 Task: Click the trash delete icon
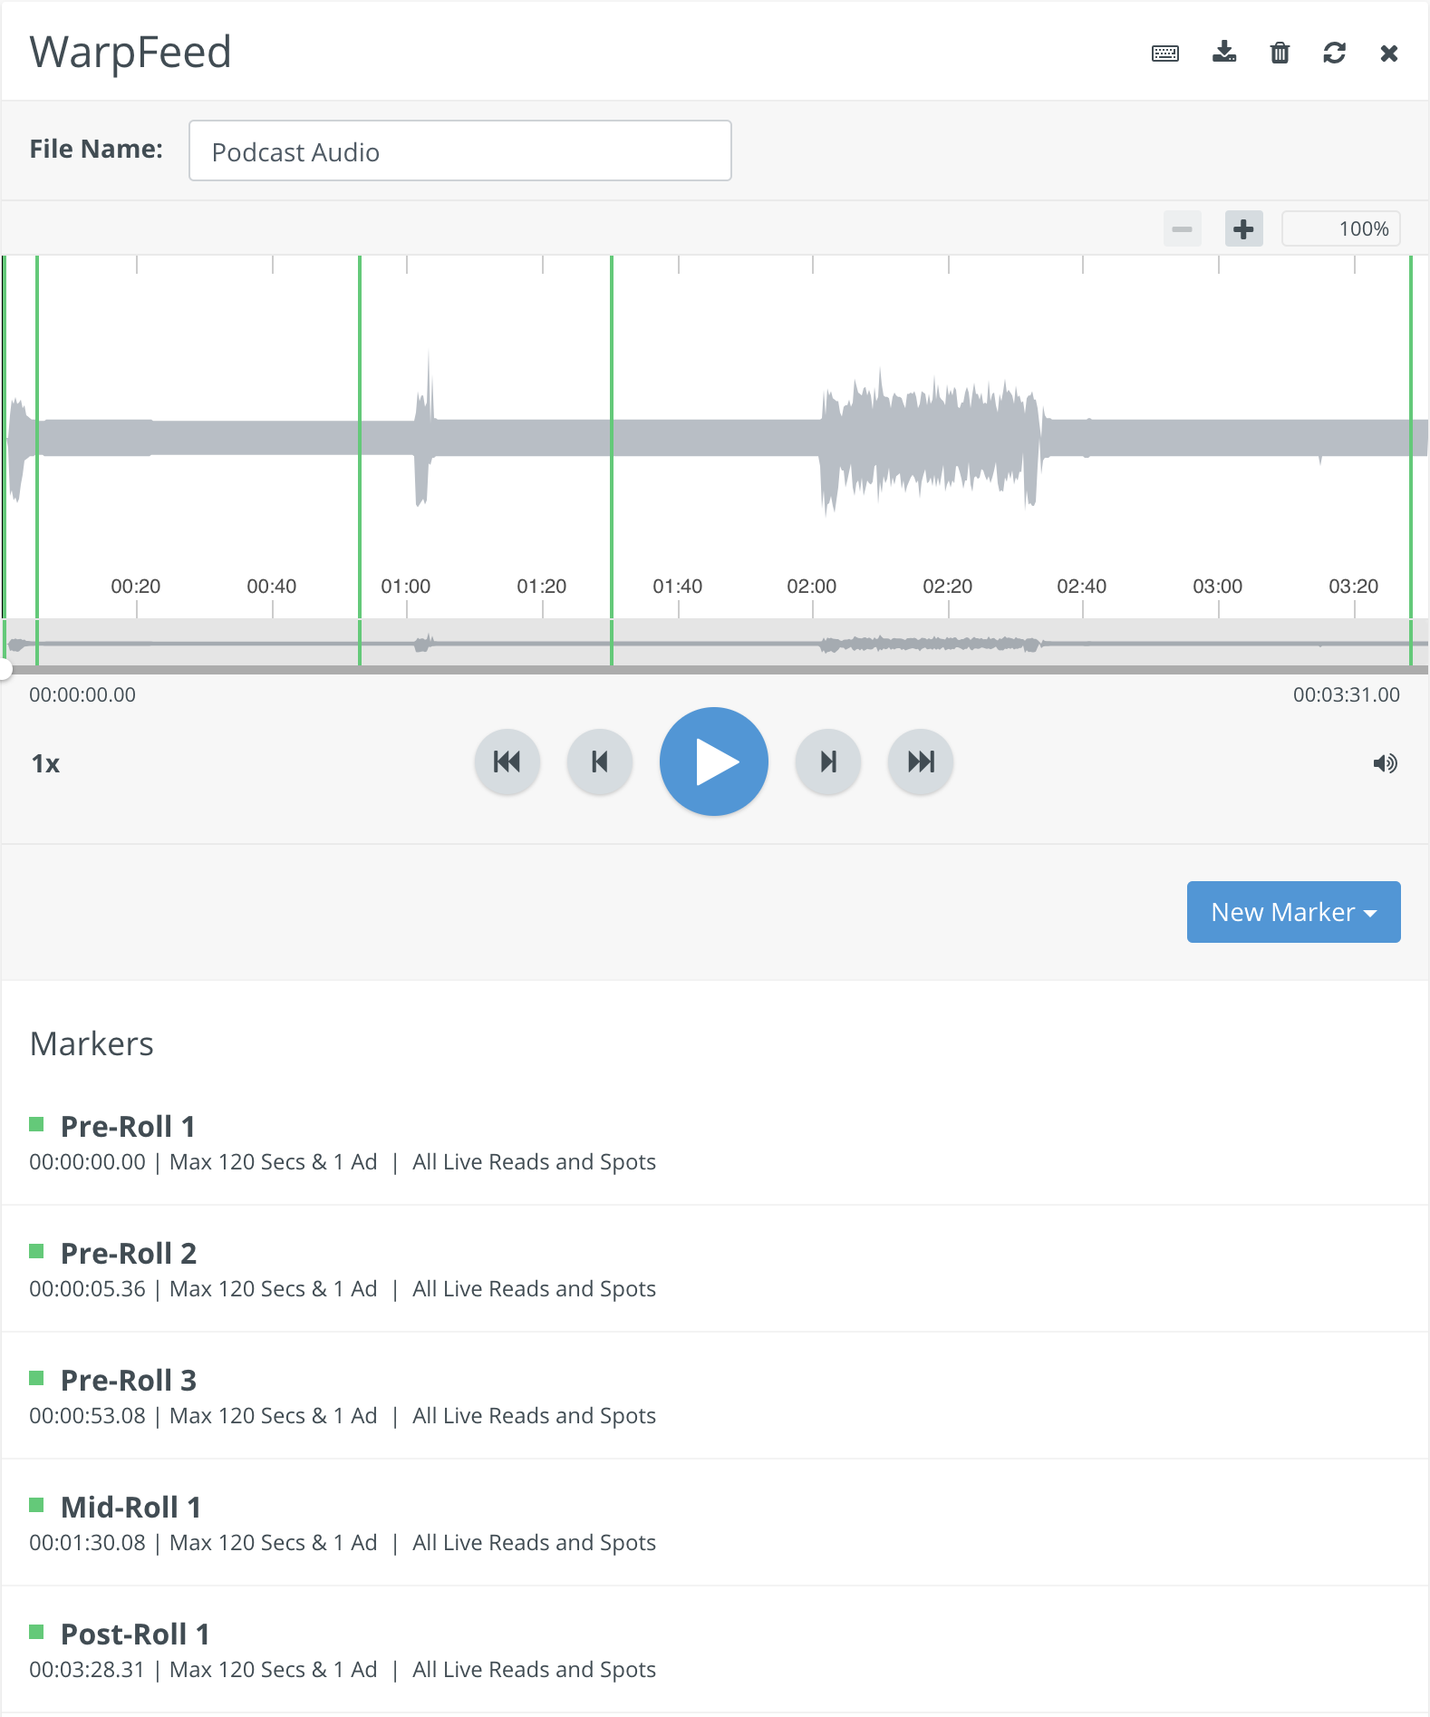pos(1280,53)
